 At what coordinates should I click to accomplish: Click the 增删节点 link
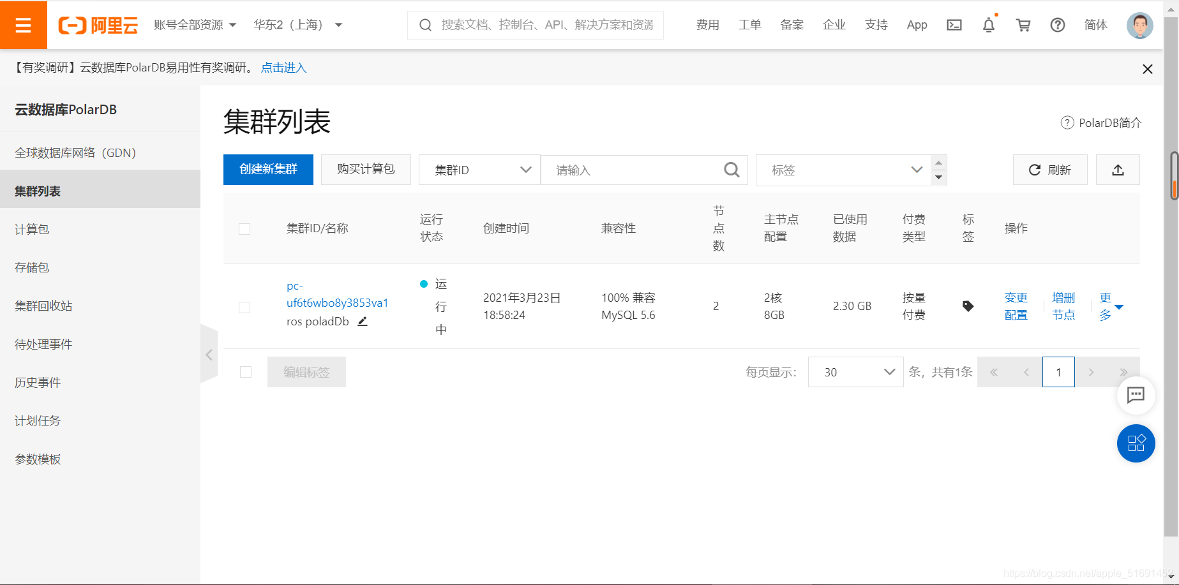pyautogui.click(x=1063, y=306)
